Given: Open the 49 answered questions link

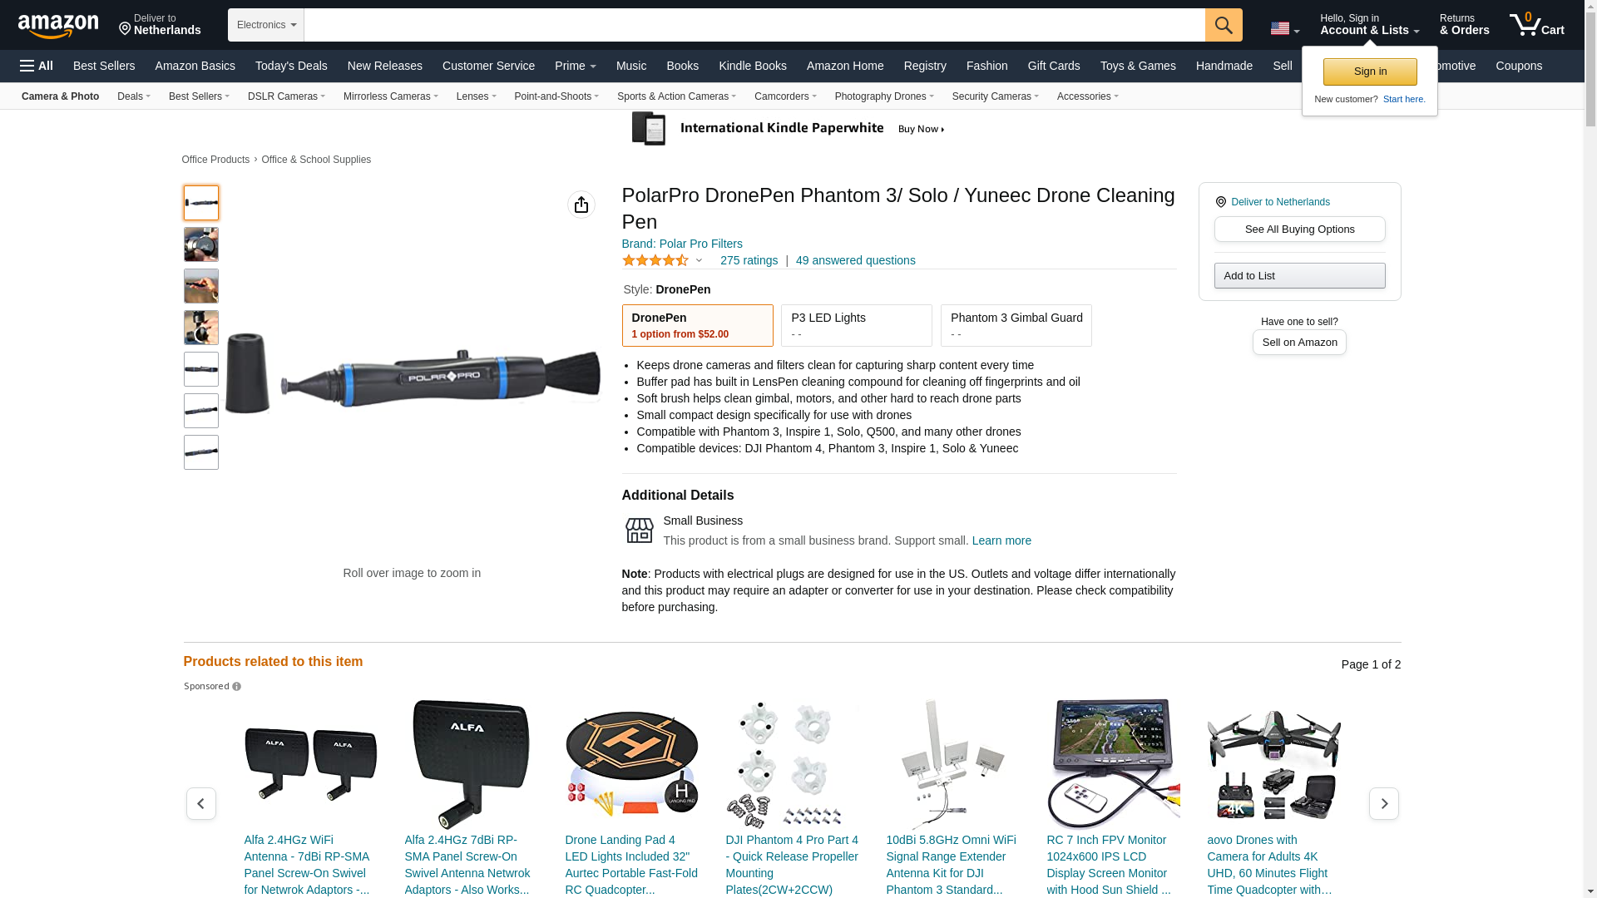Looking at the screenshot, I should pyautogui.click(x=856, y=260).
